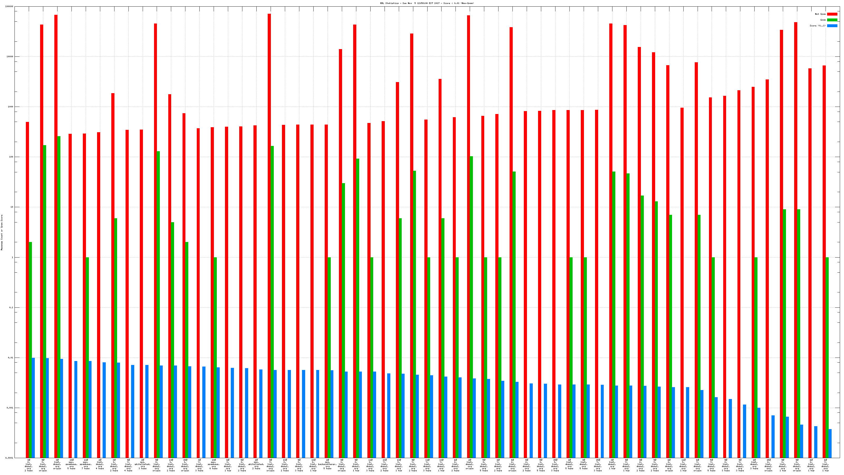The width and height of the screenshot is (844, 475).
Task: Click the 100000 y-axis tick label
Action: click(9, 7)
